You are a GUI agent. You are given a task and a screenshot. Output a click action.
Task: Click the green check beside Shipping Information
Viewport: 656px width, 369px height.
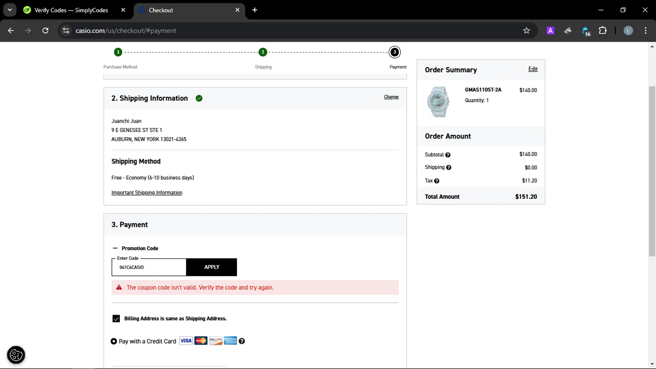[x=199, y=98]
